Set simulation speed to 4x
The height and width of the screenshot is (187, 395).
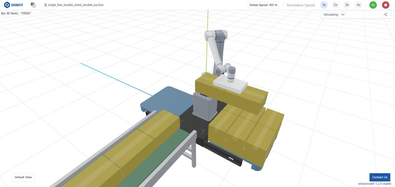tap(358, 5)
